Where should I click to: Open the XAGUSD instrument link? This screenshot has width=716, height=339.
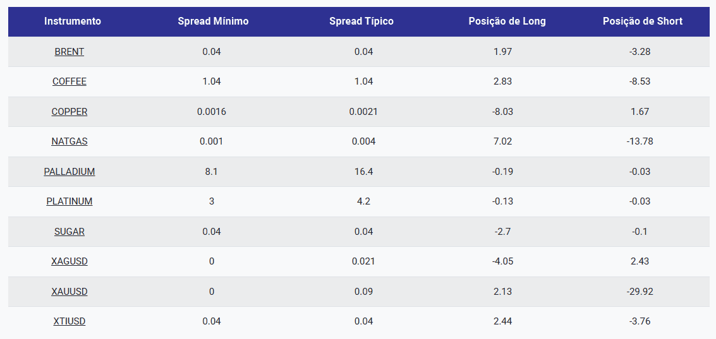(70, 261)
